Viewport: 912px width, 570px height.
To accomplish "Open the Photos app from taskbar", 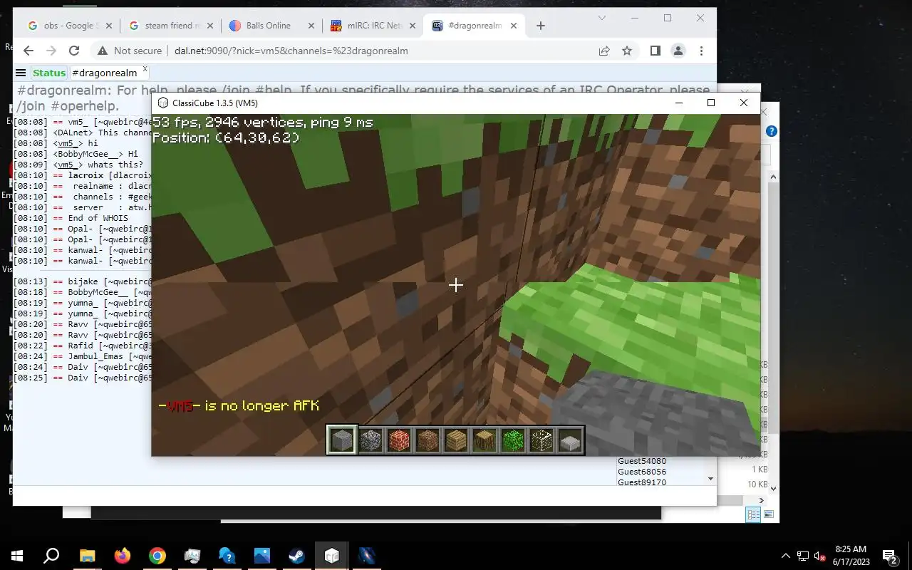I will (261, 556).
